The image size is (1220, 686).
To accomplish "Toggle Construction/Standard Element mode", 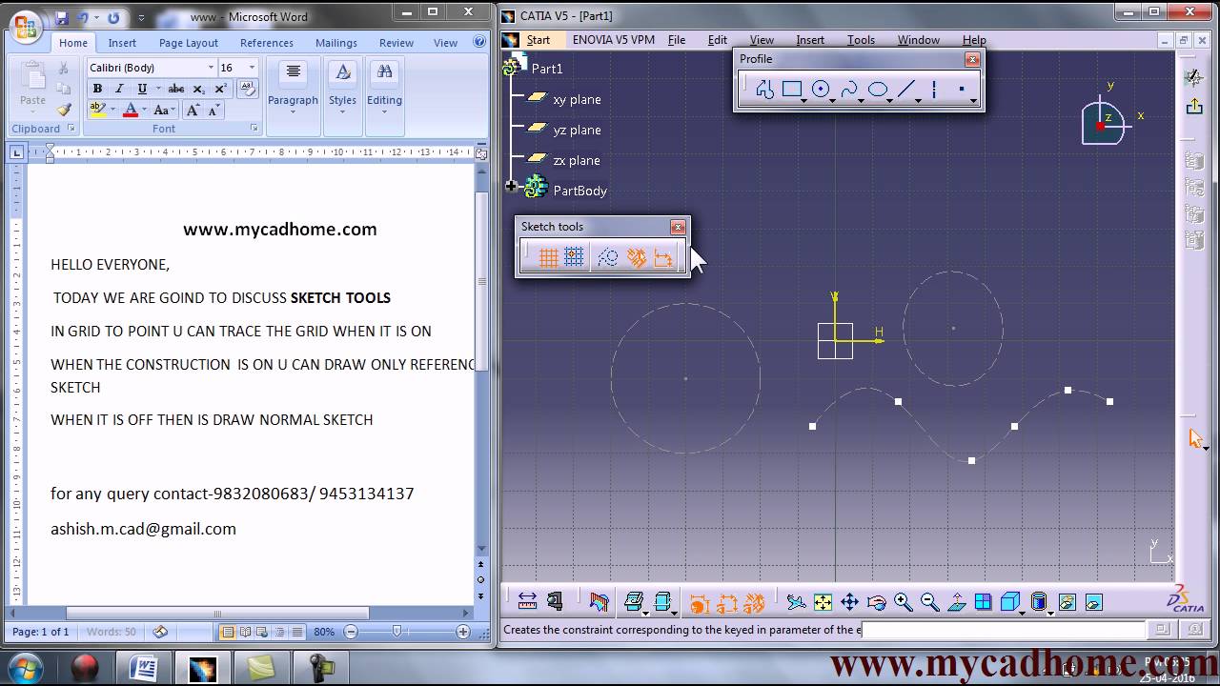I will click(607, 257).
